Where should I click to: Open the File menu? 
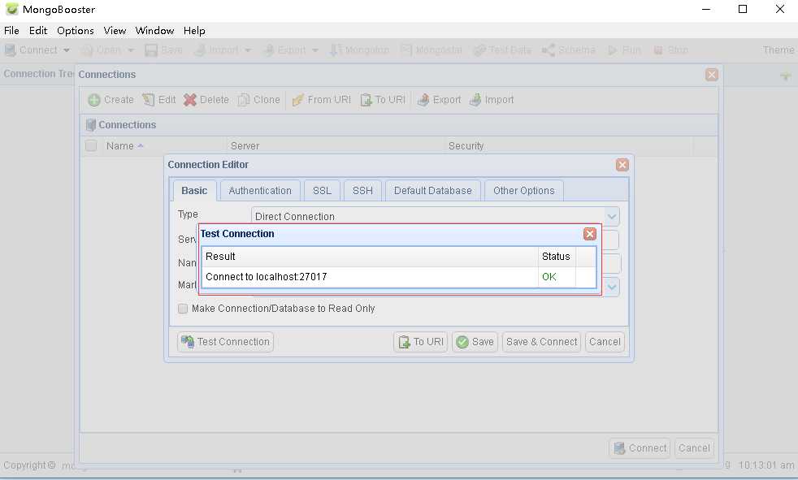(11, 31)
